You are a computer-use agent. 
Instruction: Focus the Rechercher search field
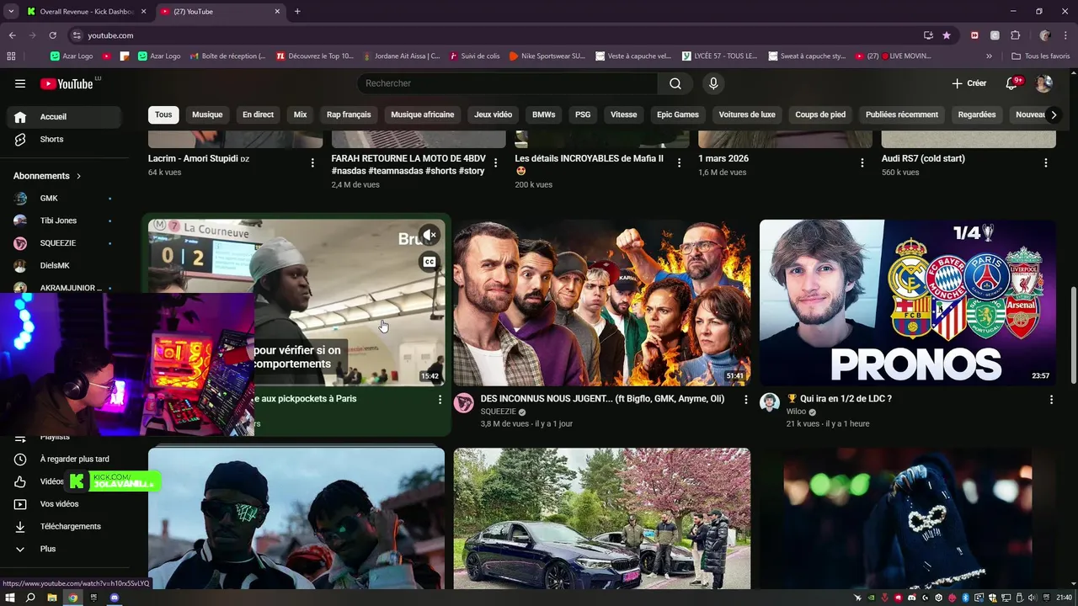(x=508, y=83)
